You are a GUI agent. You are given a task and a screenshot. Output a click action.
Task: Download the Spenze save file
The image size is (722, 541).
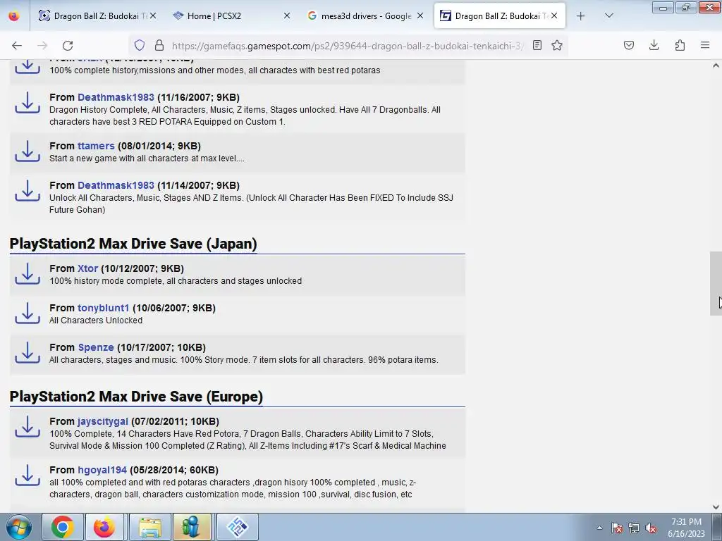point(27,353)
